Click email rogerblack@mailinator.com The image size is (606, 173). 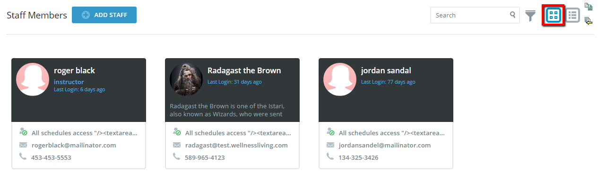74,145
